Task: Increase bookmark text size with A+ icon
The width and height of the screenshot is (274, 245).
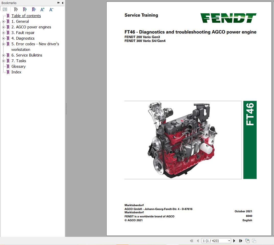Action: (x=42, y=9)
